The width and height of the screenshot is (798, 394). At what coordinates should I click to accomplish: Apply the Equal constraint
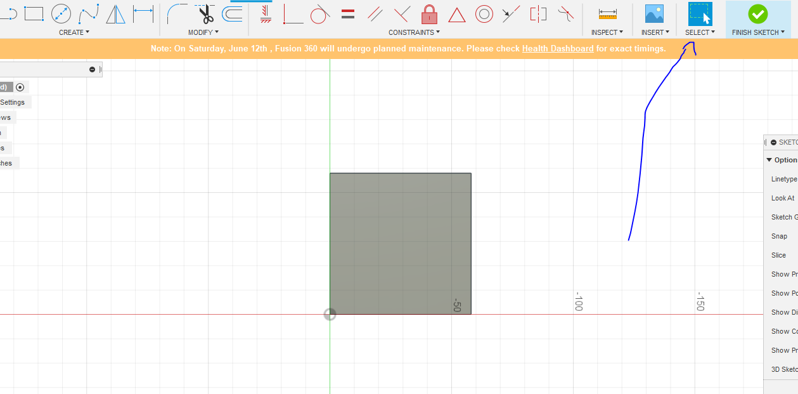click(x=347, y=13)
